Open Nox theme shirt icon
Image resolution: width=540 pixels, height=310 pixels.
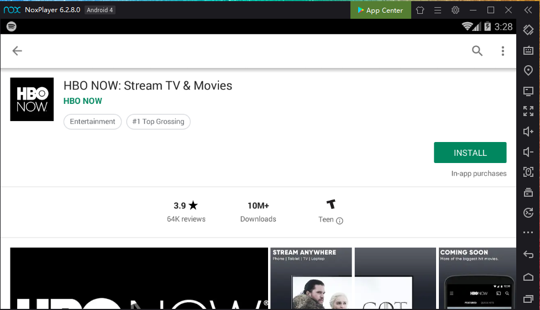[x=420, y=10]
